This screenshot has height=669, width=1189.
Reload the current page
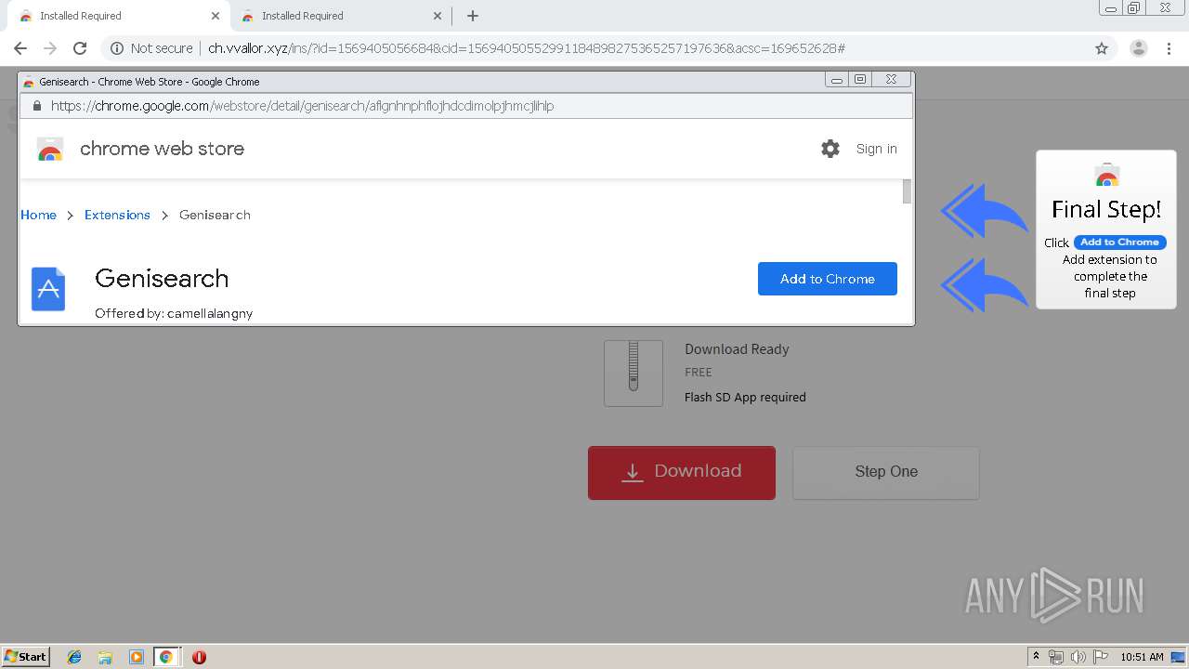[x=80, y=48]
